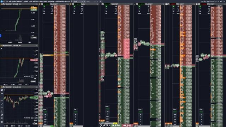Click the circle icon in 7X TRX-USDT panel
Image resolution: width=226 pixels, height=127 pixels.
[x=178, y=6]
